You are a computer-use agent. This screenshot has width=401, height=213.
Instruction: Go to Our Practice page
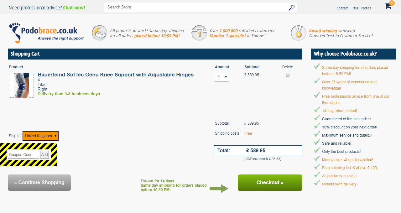click(x=362, y=8)
